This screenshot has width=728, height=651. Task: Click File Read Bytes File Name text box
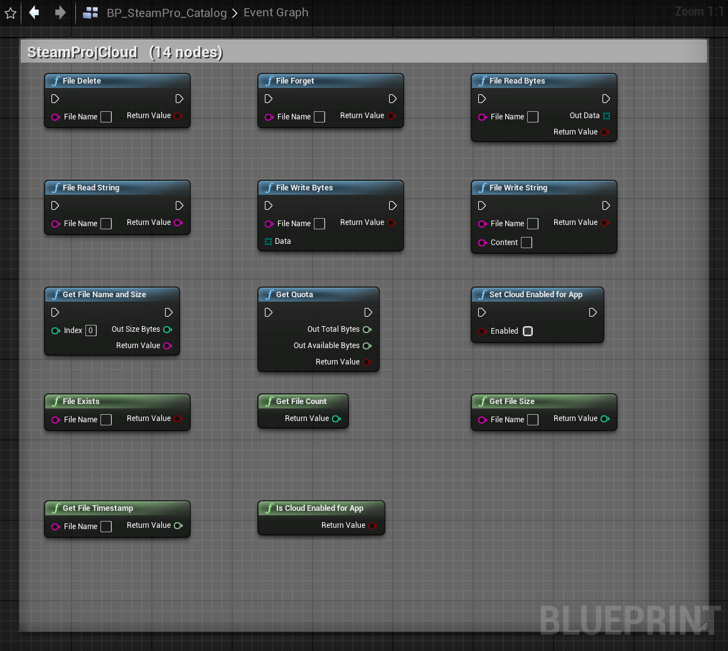coord(533,117)
